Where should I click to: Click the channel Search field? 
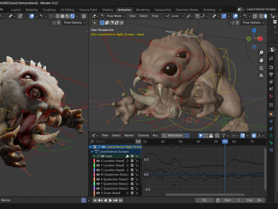(112, 142)
